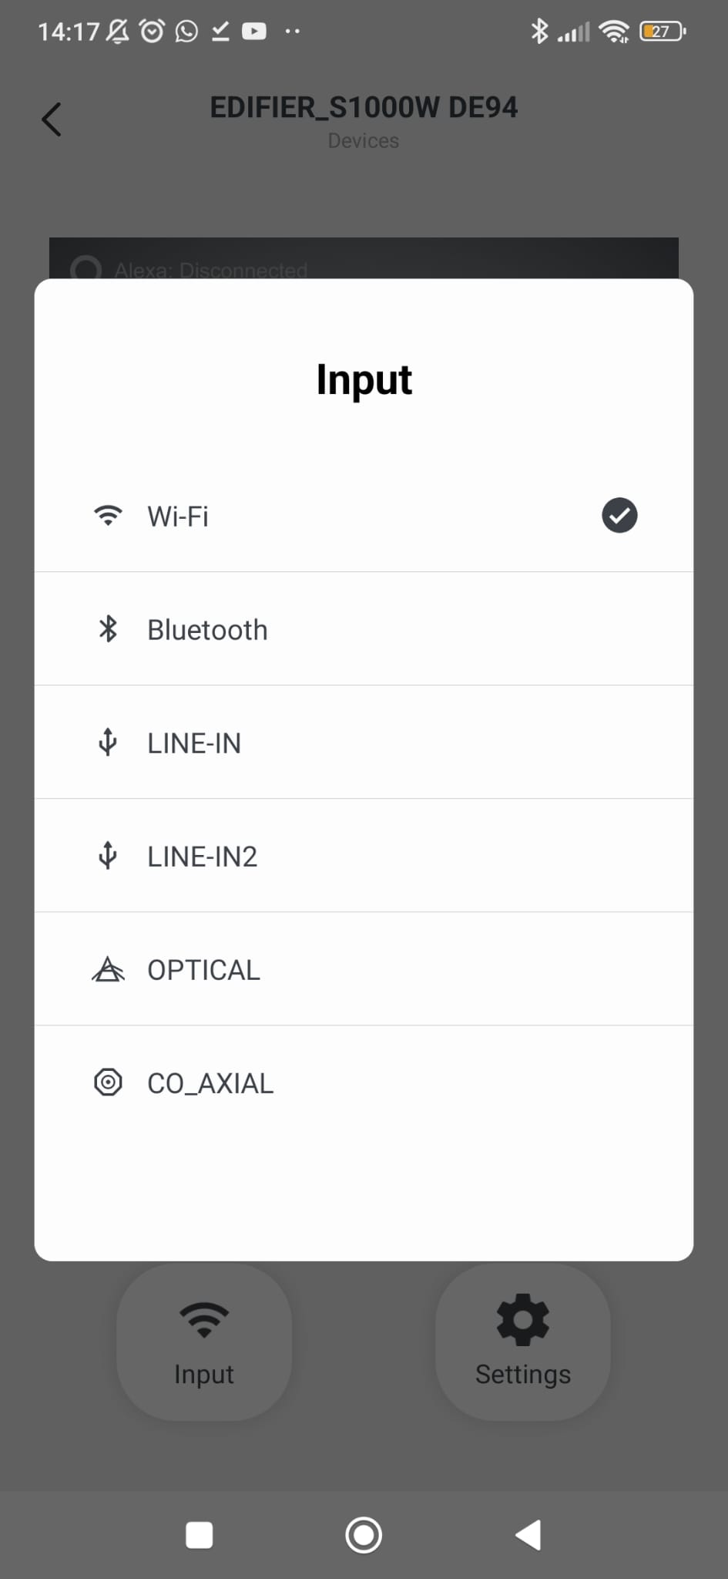The width and height of the screenshot is (728, 1579).
Task: Go back using the header arrow
Action: coord(52,120)
